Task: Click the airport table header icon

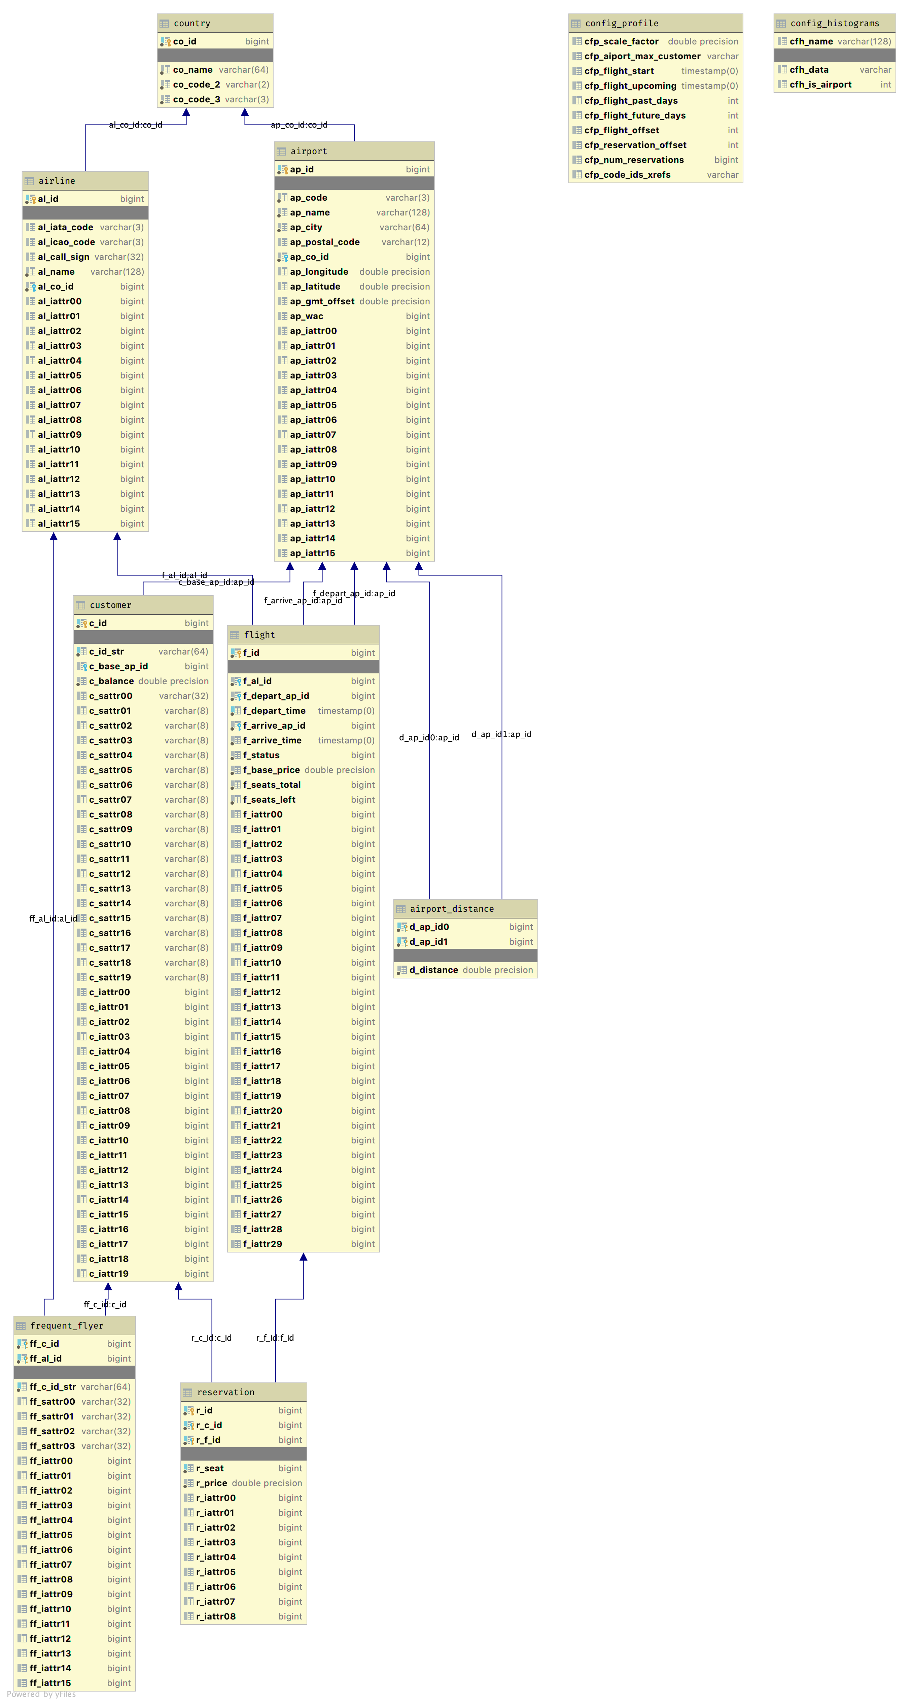Action: (281, 152)
